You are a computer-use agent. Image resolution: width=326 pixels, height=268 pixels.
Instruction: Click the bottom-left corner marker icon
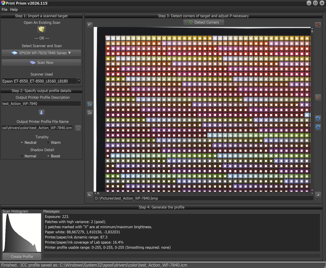coord(90,194)
